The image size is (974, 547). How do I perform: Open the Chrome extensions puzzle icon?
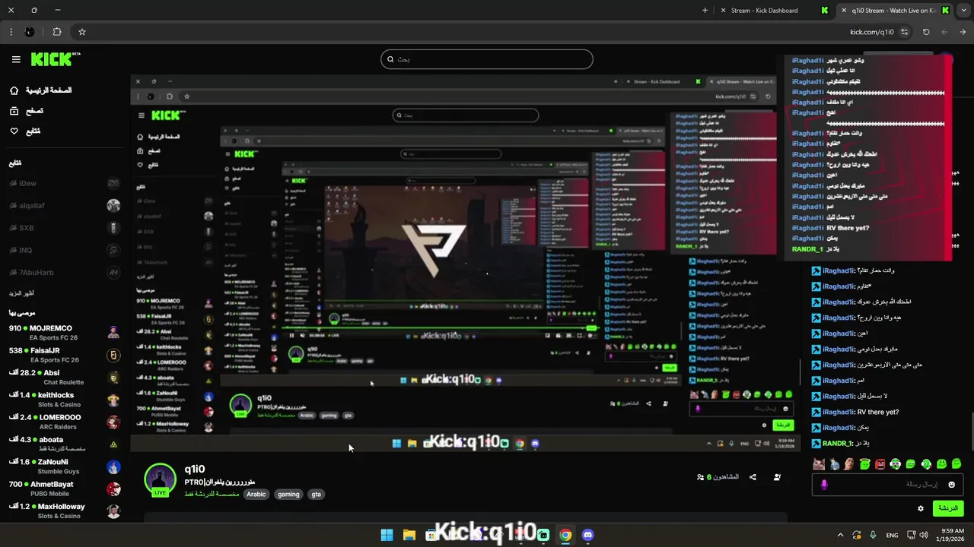[x=57, y=32]
